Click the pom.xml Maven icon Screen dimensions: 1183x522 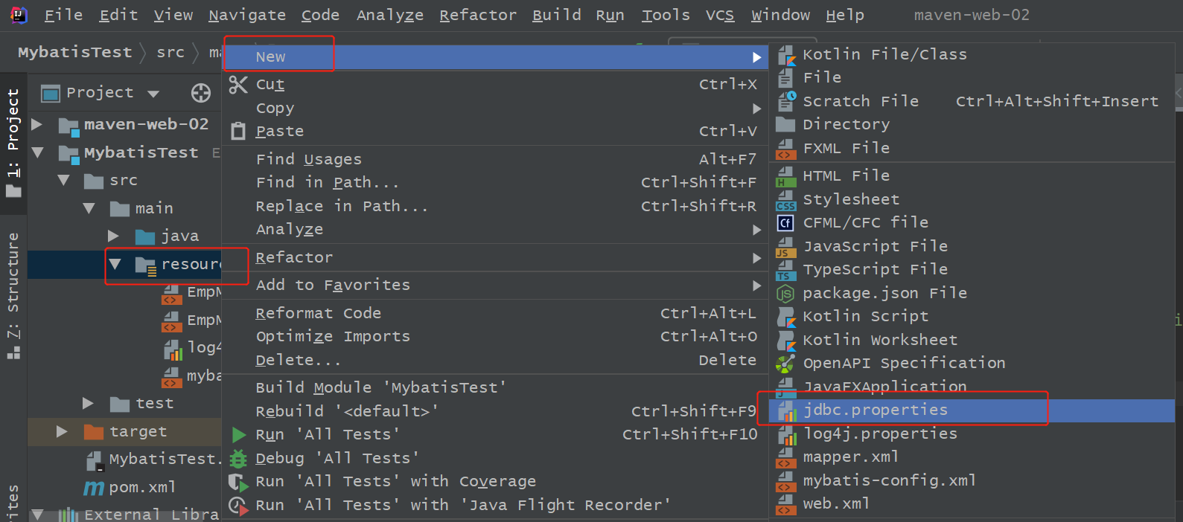point(94,488)
